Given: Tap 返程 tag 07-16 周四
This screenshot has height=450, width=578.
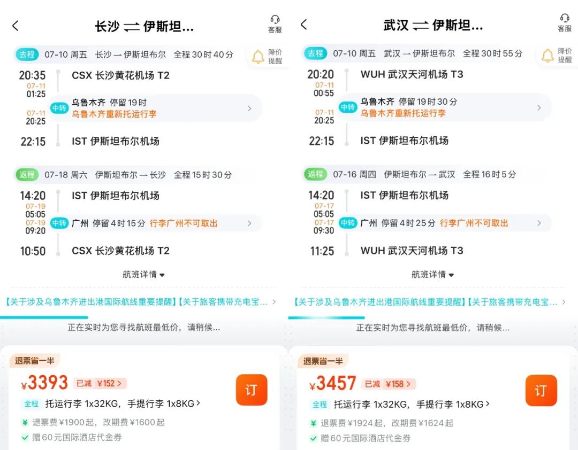Looking at the screenshot, I should point(316,174).
